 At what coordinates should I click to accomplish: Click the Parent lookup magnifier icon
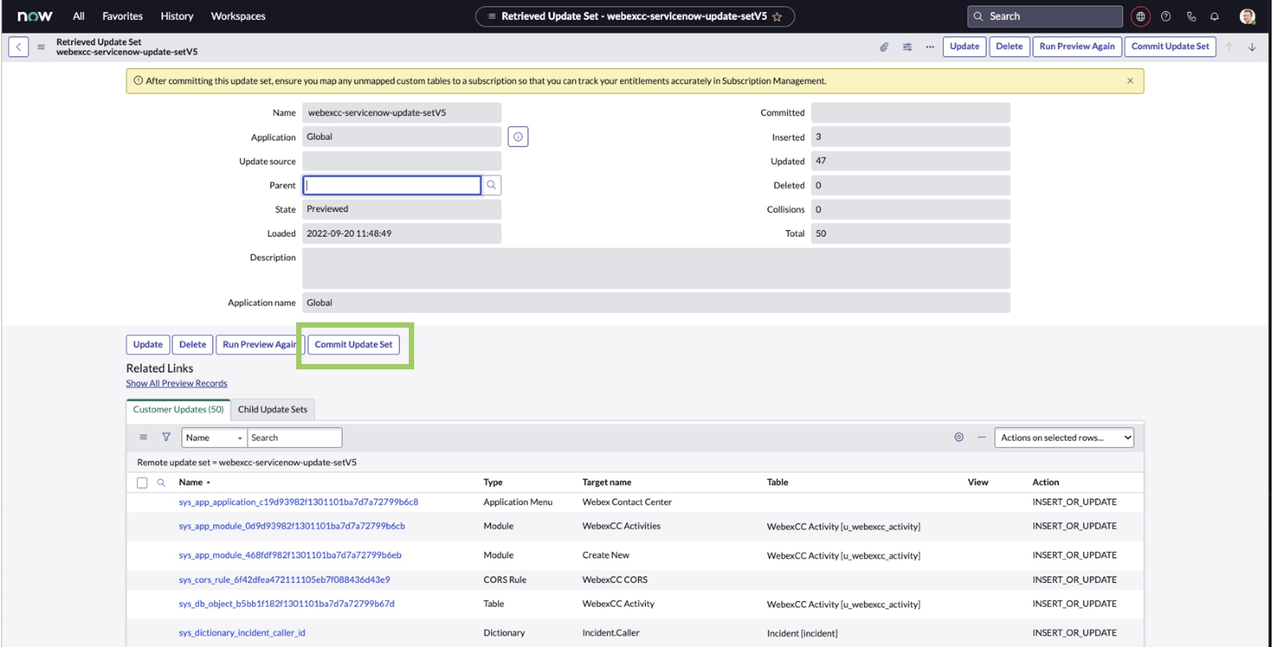tap(491, 185)
